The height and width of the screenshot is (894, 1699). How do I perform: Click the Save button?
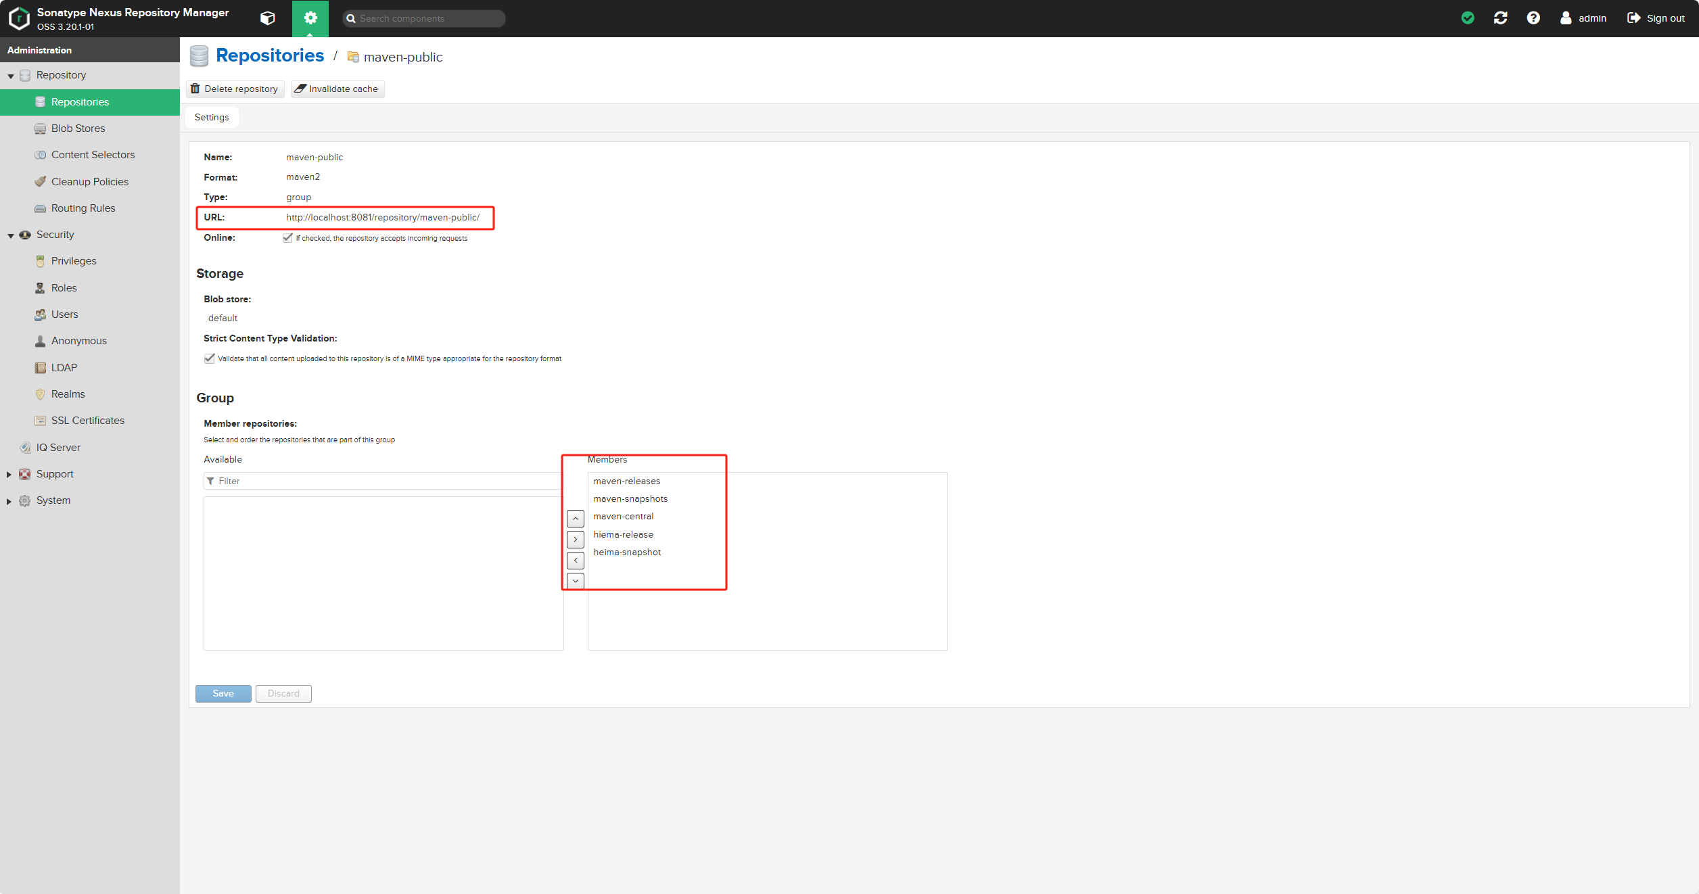(x=223, y=694)
